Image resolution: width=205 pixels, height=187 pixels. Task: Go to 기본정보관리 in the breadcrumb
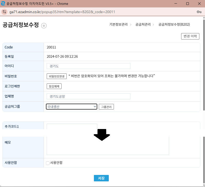coord(118,24)
